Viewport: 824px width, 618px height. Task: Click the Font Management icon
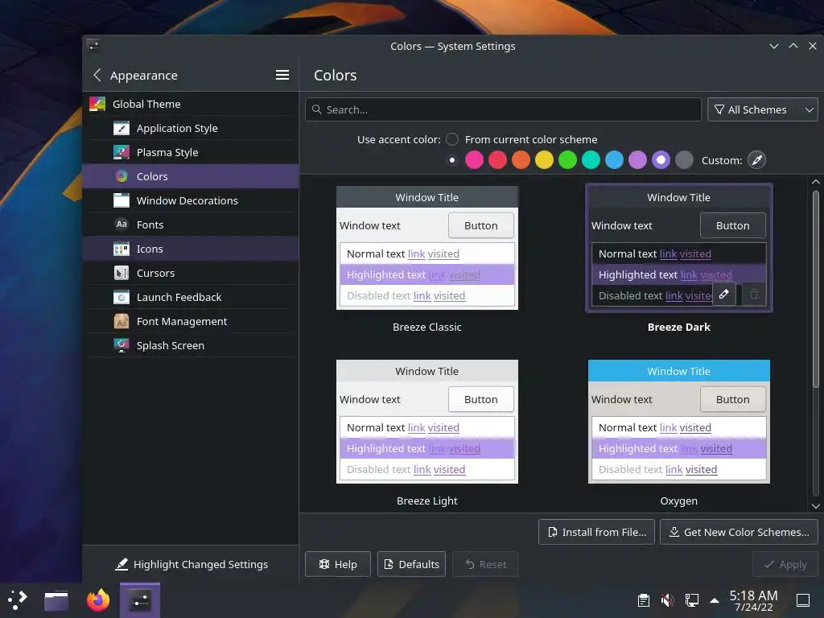(122, 321)
